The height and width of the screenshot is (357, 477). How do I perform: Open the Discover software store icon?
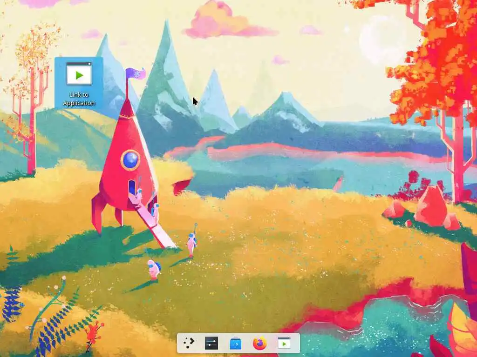[235, 344]
